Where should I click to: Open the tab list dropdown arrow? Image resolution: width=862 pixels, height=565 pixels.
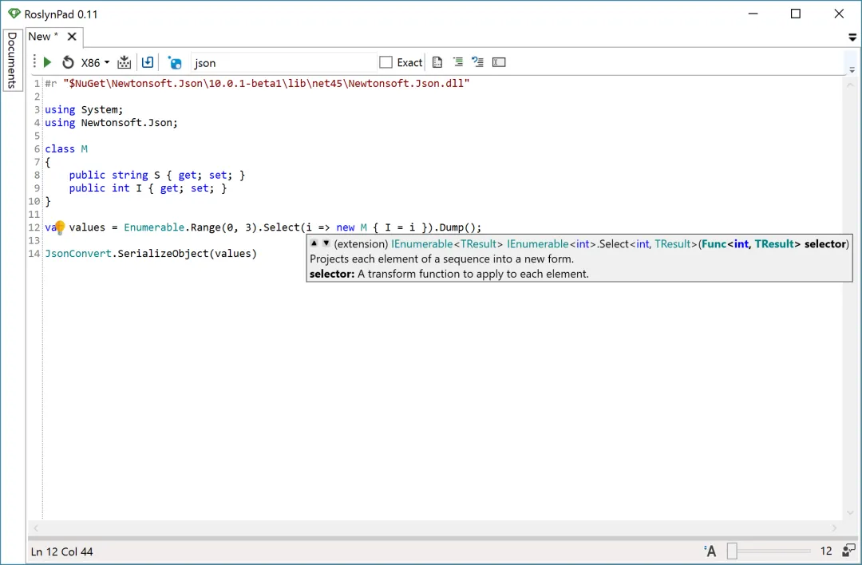(x=852, y=38)
